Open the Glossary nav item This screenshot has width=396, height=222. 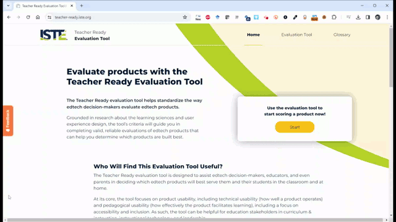pos(342,35)
